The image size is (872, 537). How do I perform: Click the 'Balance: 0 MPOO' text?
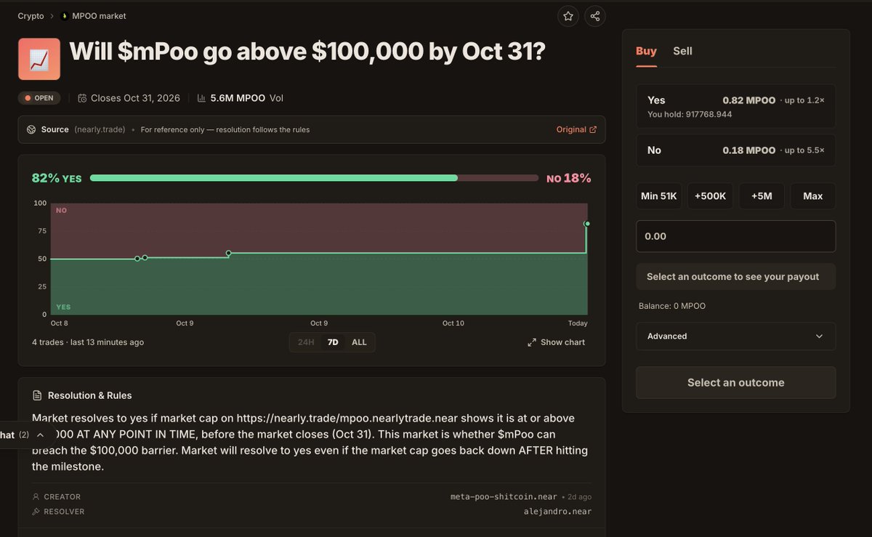[x=672, y=306]
